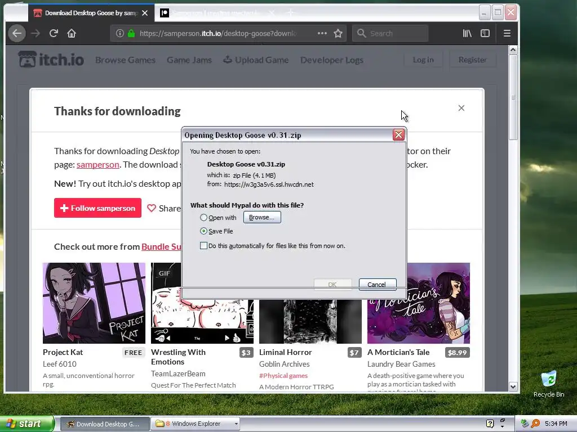Screen dimensions: 577x432
Task: Open the Bundle link under Check out more
Action: [161, 246]
